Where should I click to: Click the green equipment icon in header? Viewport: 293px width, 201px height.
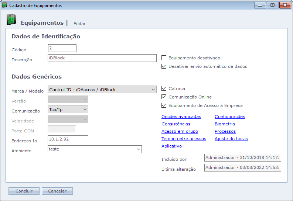tap(11, 20)
